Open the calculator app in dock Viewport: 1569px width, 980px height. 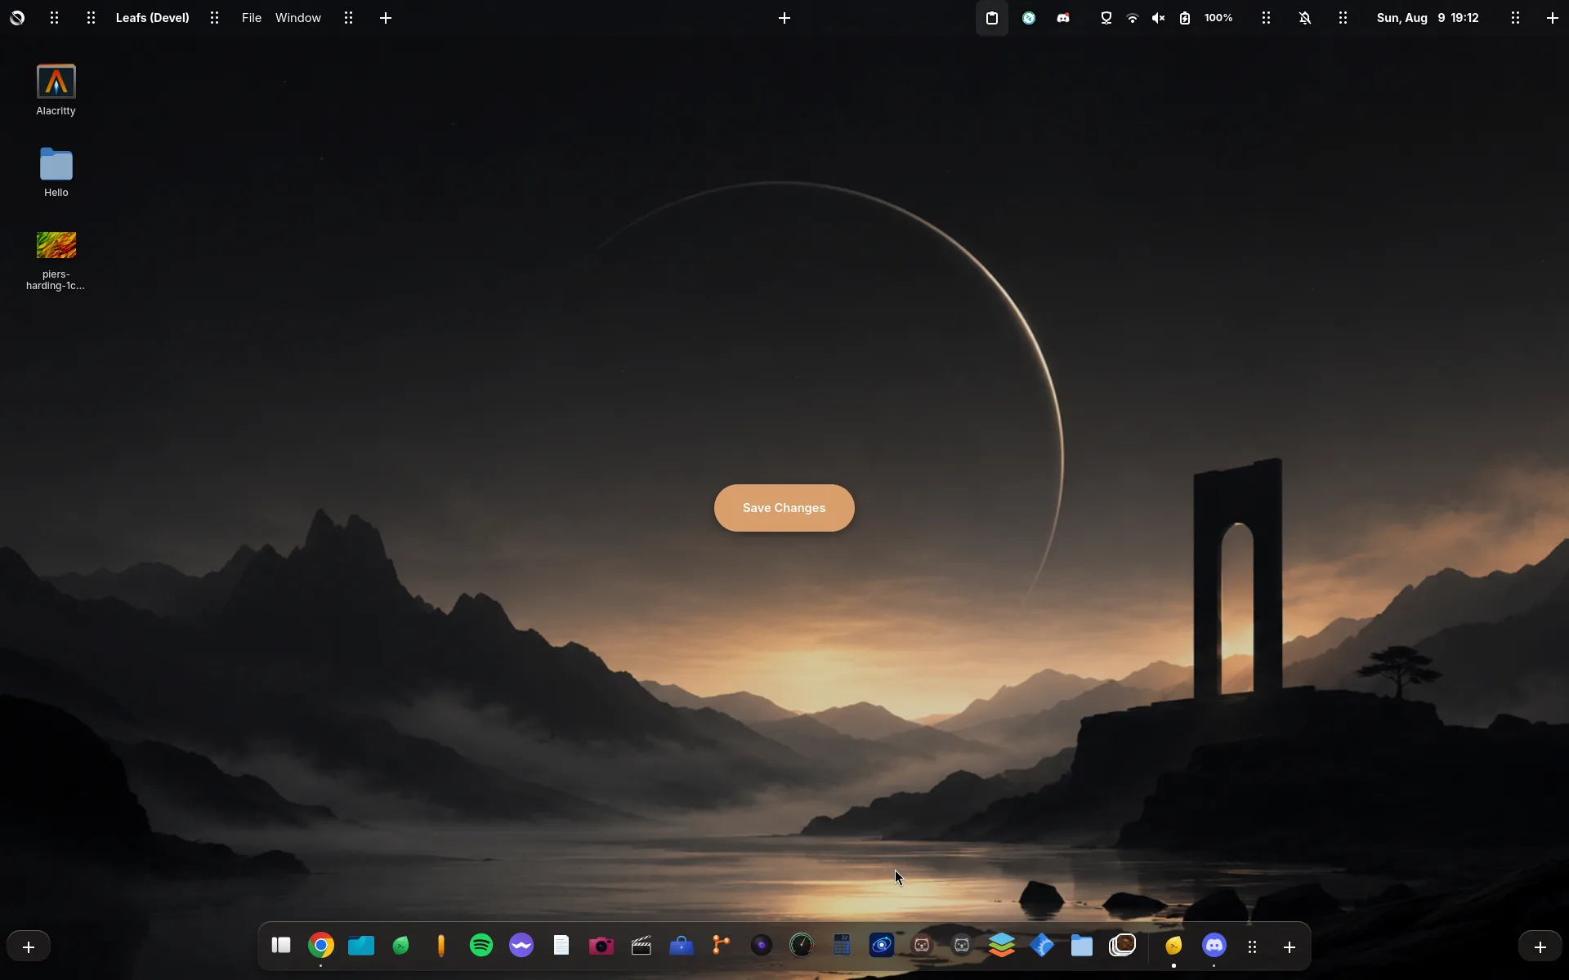click(842, 946)
